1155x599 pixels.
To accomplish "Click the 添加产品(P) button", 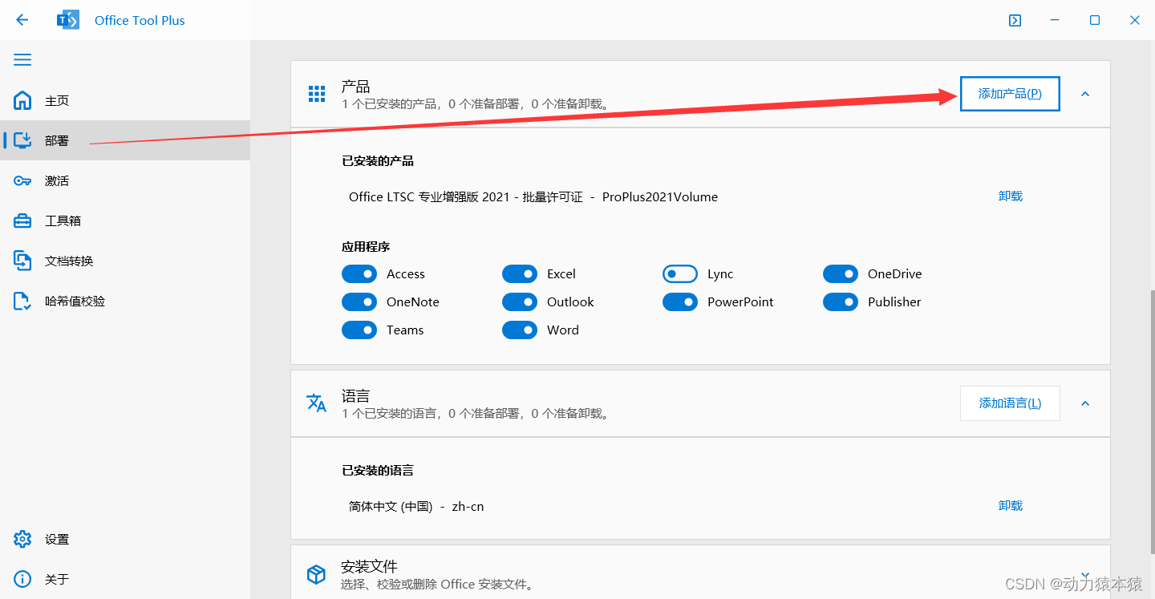I will click(x=1010, y=94).
